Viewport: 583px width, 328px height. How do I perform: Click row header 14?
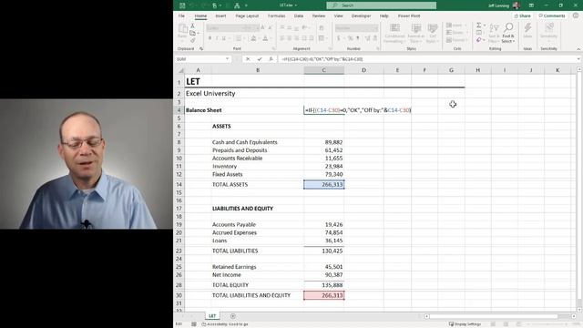[179, 184]
